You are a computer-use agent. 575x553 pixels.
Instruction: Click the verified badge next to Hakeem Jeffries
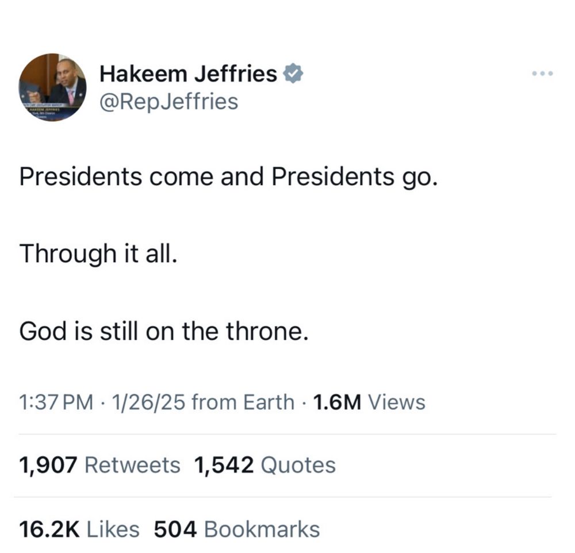point(294,73)
